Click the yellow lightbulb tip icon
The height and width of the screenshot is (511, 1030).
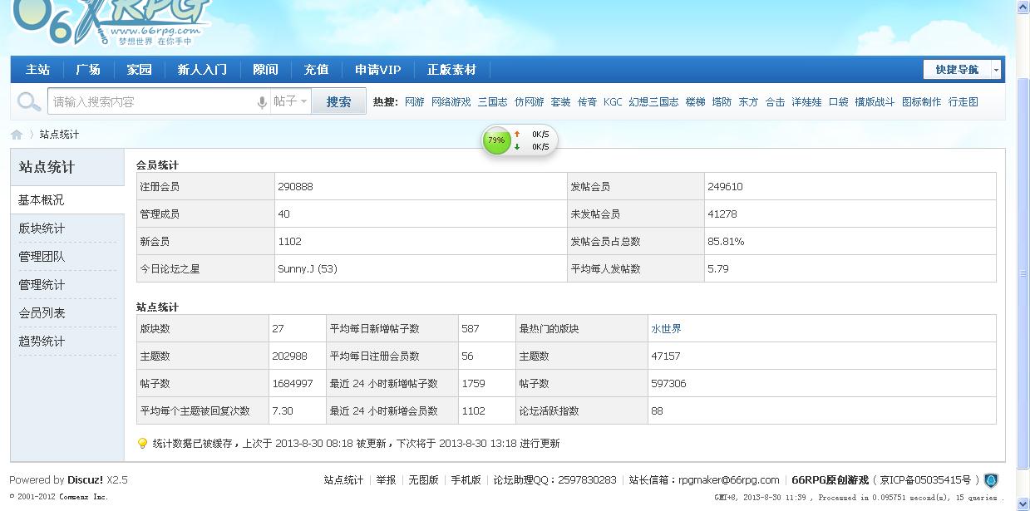pyautogui.click(x=142, y=444)
